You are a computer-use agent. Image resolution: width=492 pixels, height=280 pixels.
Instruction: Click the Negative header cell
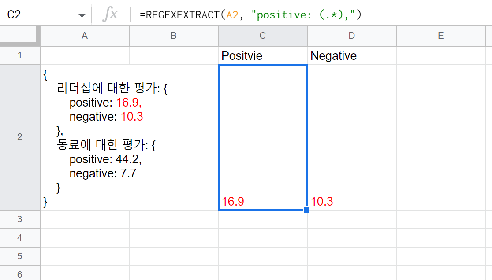pos(352,56)
